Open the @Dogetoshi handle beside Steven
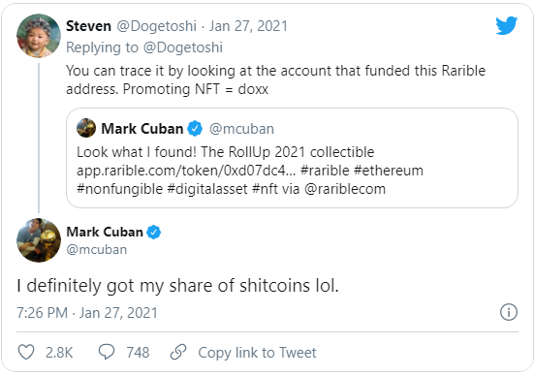 pyautogui.click(x=157, y=26)
